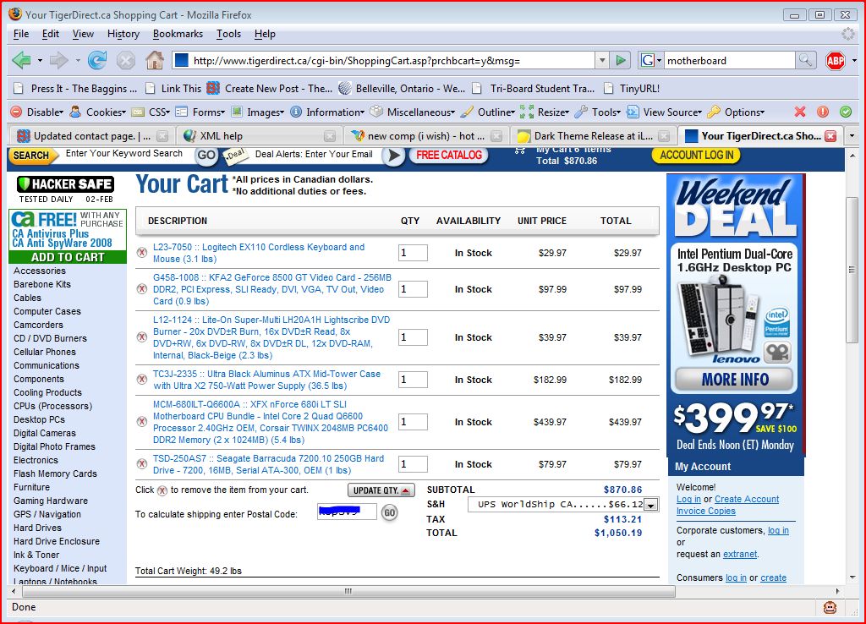This screenshot has width=866, height=624.
Task: Click the green Go arrow beside address bar
Action: tap(622, 60)
